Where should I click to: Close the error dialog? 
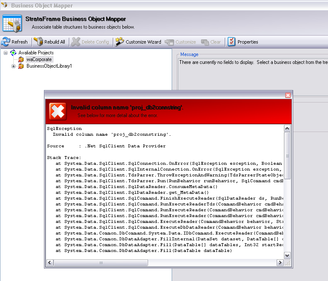pyautogui.click(x=288, y=95)
